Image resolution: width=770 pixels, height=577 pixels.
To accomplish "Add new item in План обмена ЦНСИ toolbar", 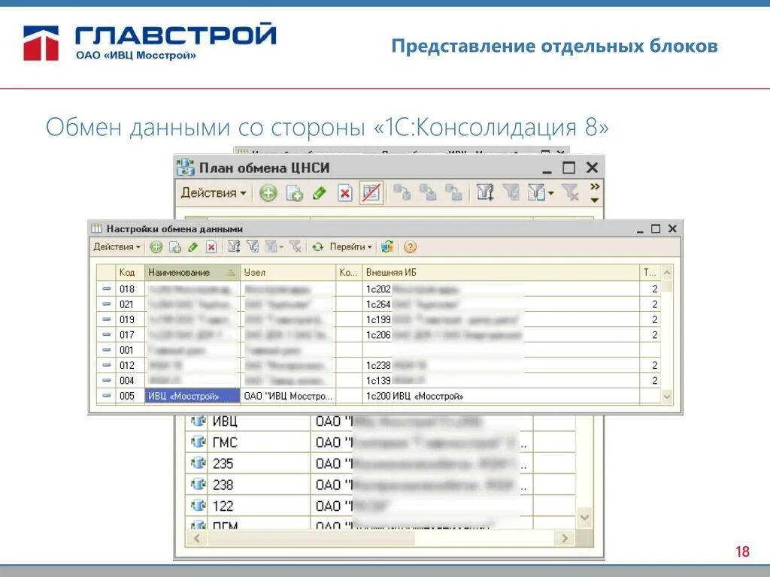I will [268, 193].
